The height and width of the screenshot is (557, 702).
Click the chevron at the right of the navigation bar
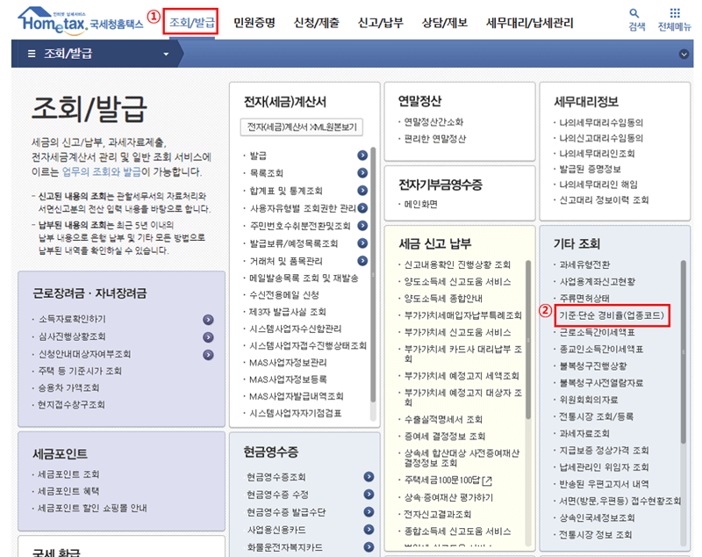pyautogui.click(x=683, y=53)
